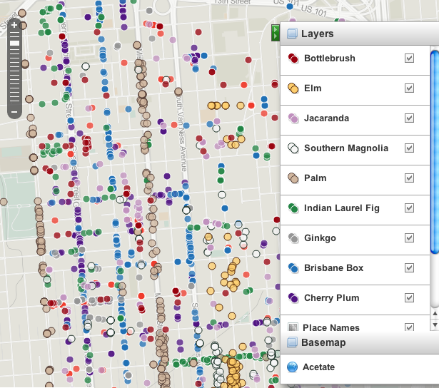Click the zoom level slider track
439x388 pixels.
tap(14, 71)
